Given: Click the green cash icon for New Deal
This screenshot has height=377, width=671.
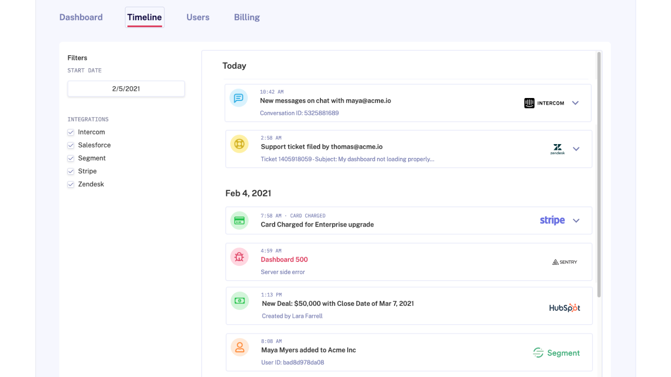Looking at the screenshot, I should tap(240, 301).
